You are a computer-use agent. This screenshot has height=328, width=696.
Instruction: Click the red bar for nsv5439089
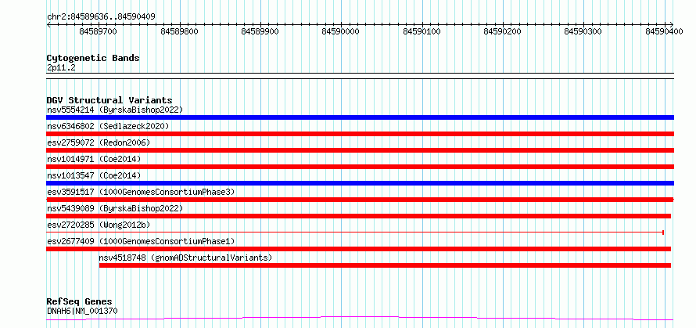[359, 216]
